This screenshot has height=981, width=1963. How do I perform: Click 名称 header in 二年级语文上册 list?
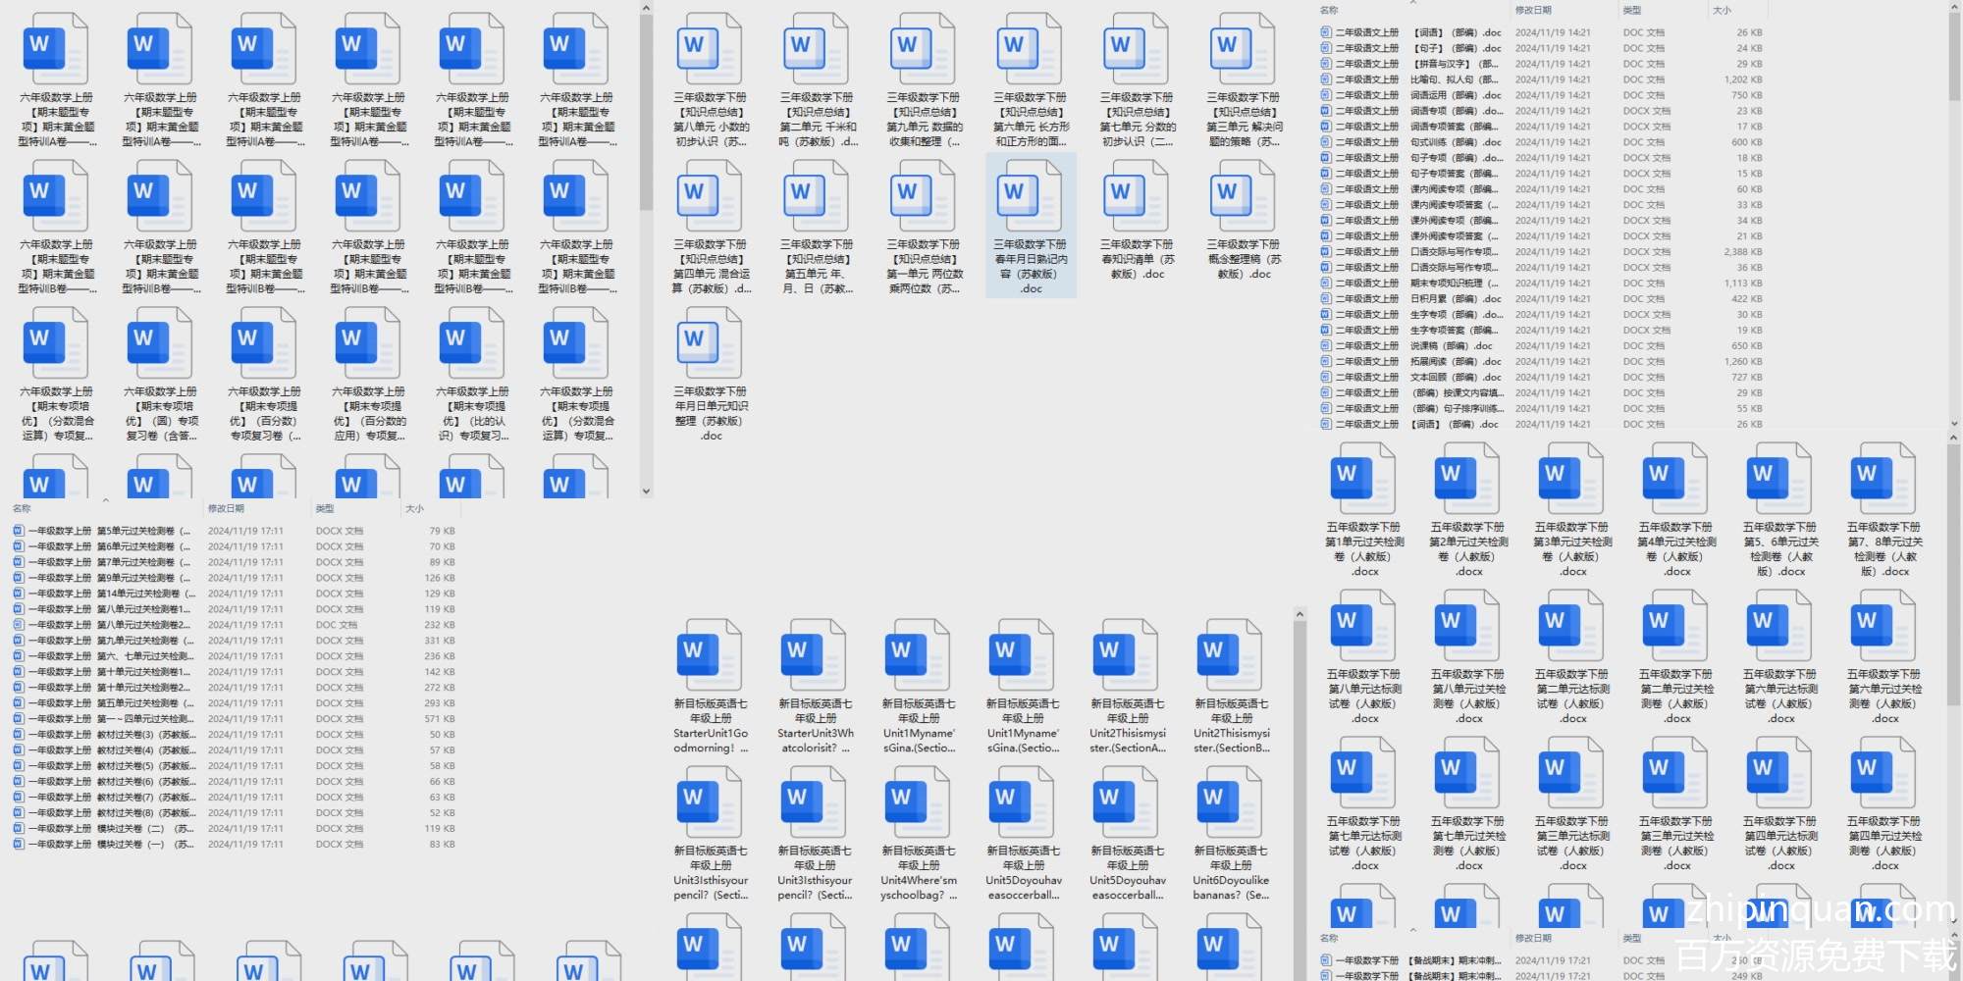coord(1329,10)
